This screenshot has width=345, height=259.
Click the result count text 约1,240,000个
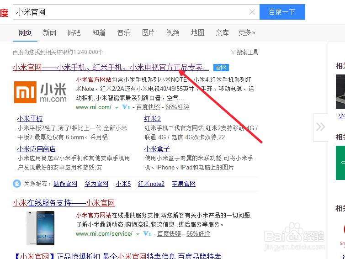pos(85,52)
